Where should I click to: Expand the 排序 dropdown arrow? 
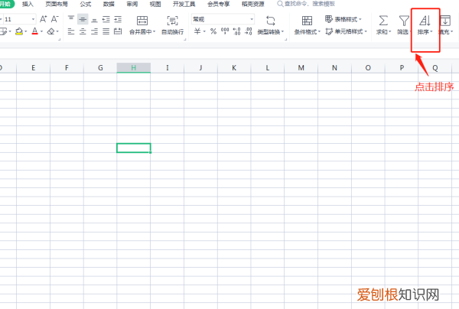pyautogui.click(x=431, y=31)
